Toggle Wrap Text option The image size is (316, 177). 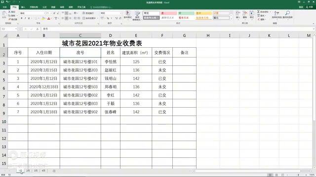[88, 13]
